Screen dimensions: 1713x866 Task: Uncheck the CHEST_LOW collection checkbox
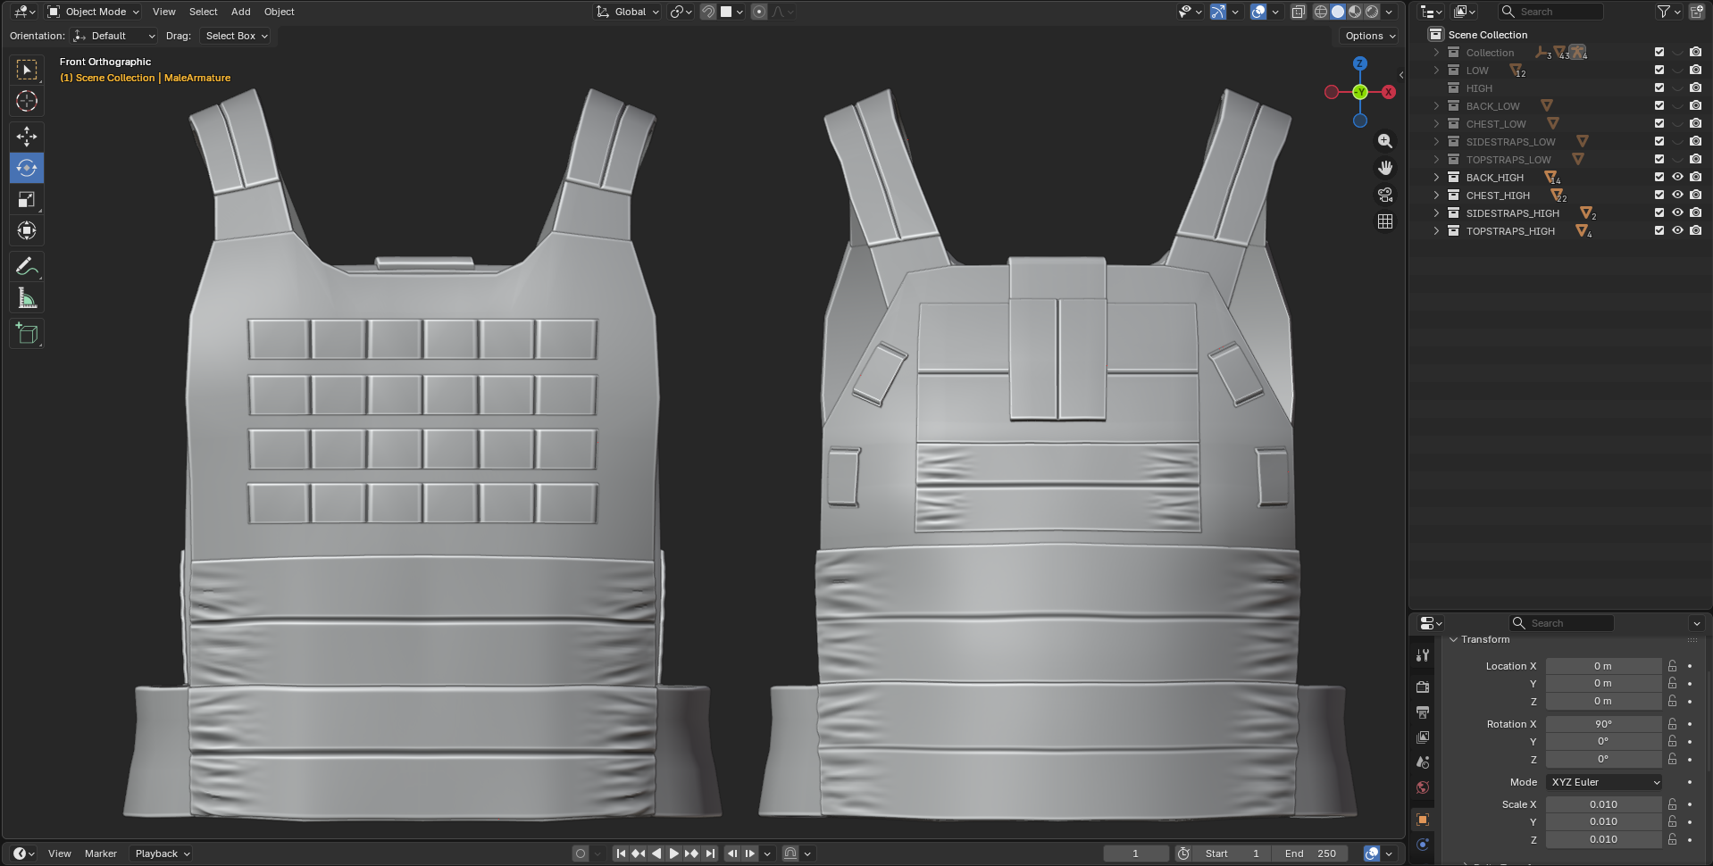point(1659,124)
